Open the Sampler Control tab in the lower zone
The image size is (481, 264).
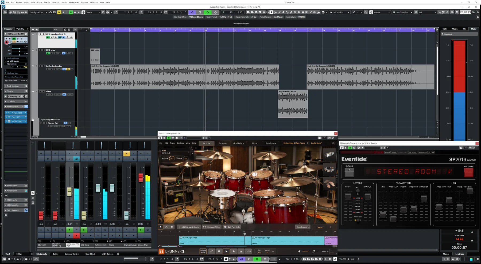[72, 254]
